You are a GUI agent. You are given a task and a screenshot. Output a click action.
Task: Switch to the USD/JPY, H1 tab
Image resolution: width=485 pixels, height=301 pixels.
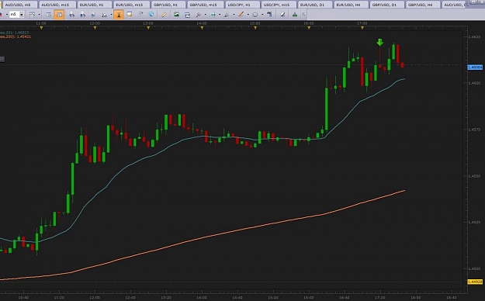(x=242, y=5)
